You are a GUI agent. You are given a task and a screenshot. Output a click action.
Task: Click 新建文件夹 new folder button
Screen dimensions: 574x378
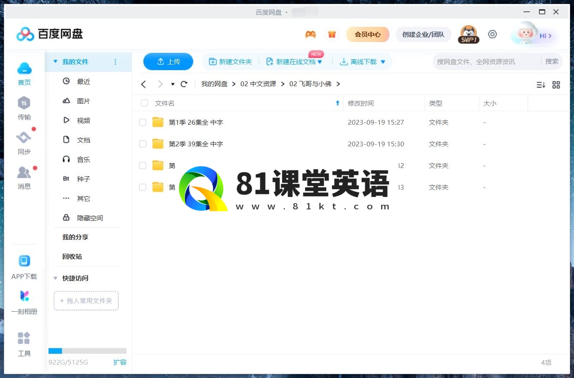pos(230,62)
